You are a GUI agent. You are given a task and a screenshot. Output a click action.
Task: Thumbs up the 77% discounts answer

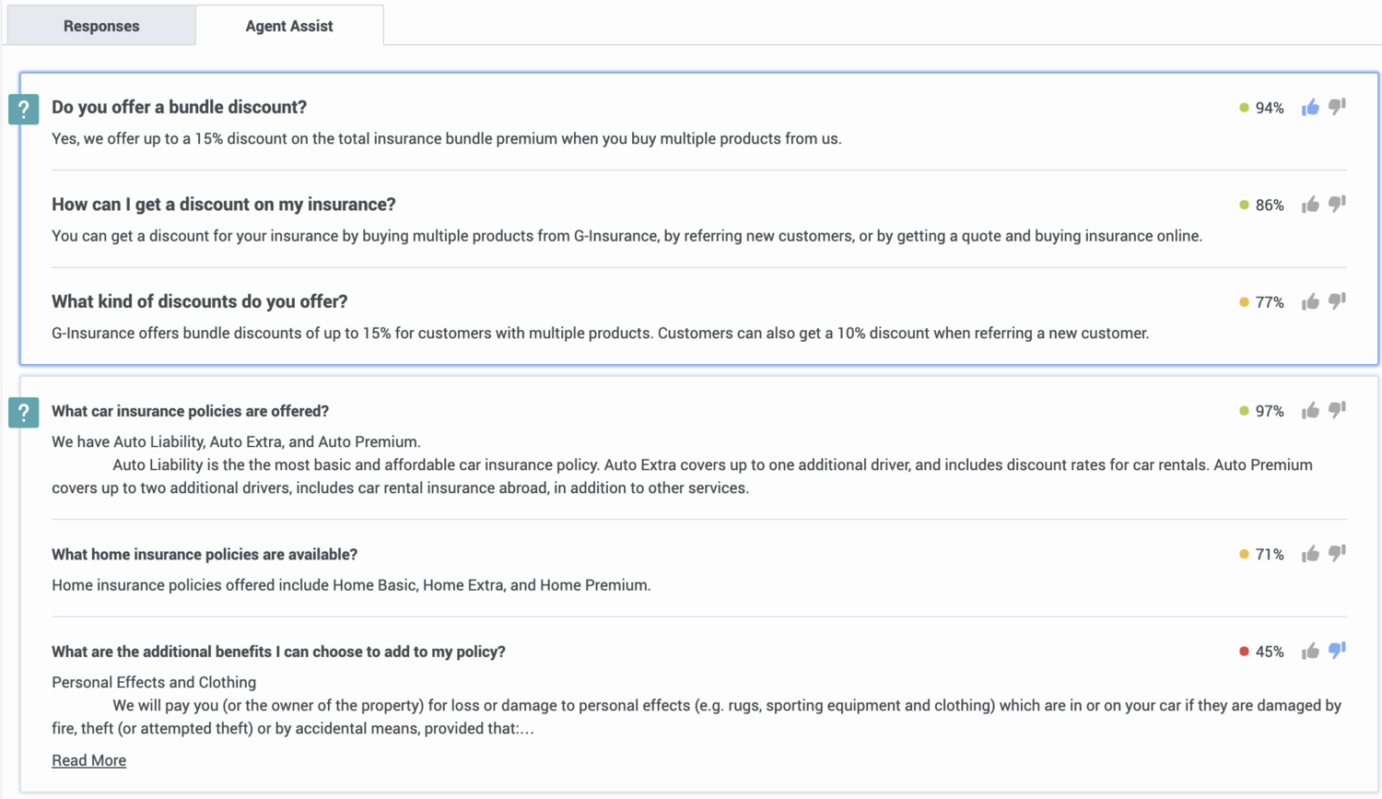click(1310, 302)
